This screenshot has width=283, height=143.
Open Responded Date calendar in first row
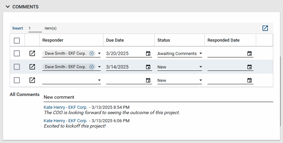click(x=249, y=53)
